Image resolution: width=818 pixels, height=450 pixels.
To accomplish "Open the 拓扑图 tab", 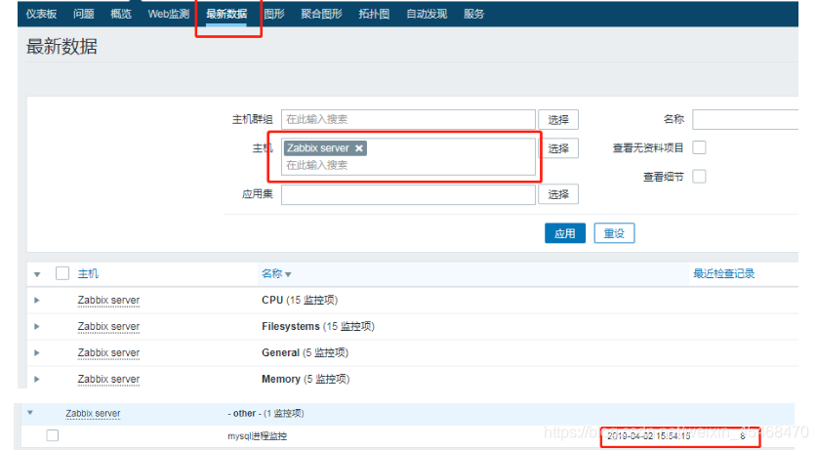I will 374,14.
